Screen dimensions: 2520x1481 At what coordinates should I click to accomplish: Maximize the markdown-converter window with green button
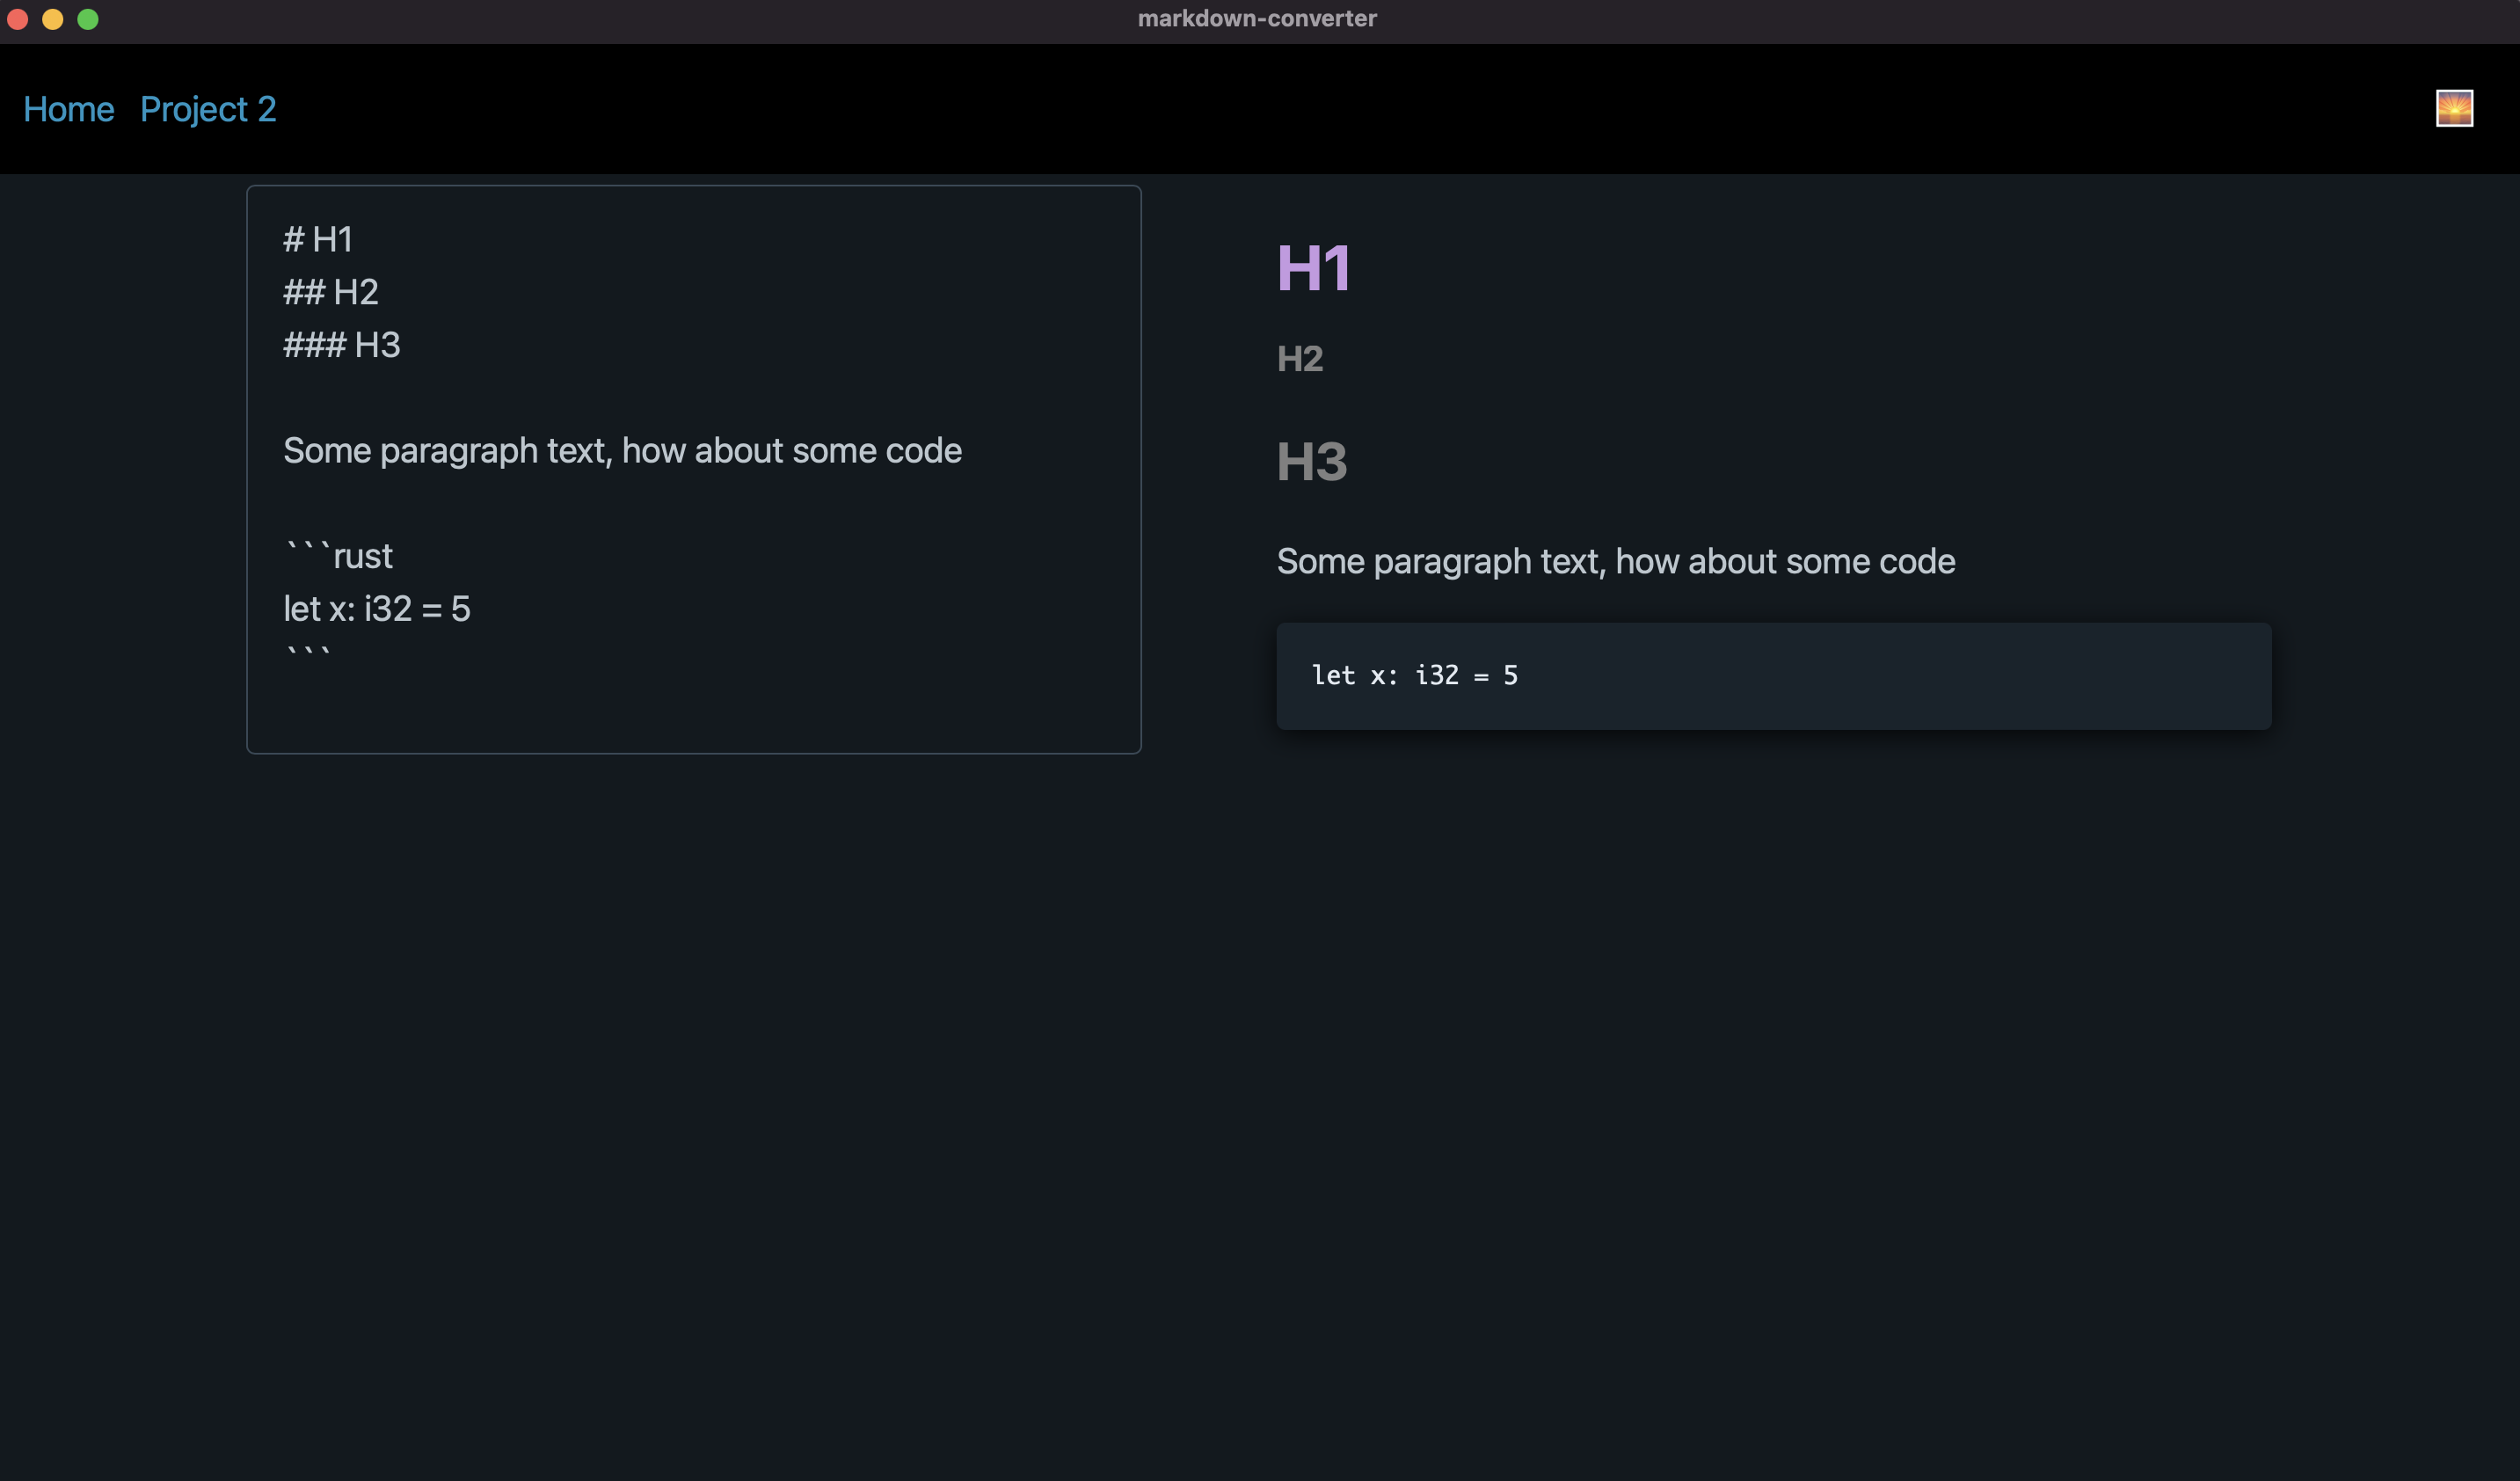88,19
